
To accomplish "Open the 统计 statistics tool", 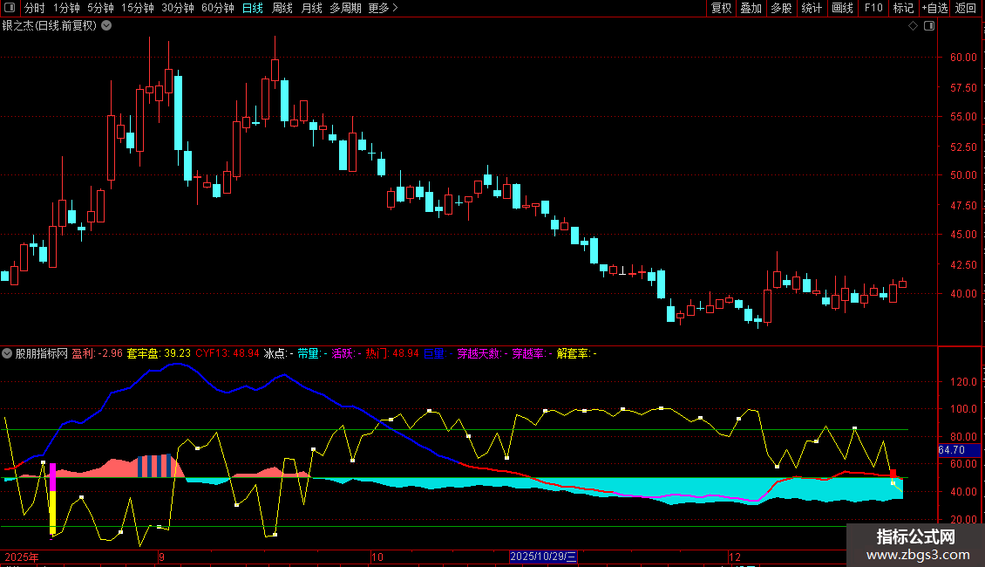I will [x=812, y=9].
